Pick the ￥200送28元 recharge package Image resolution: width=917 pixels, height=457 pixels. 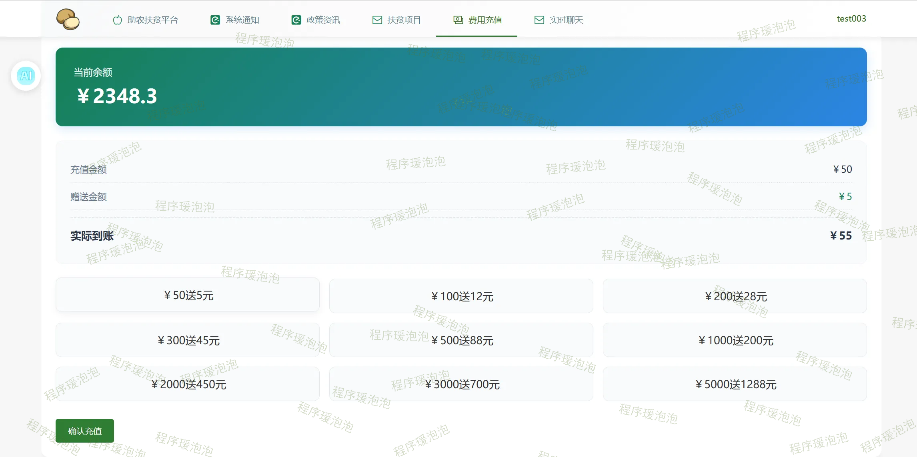735,296
